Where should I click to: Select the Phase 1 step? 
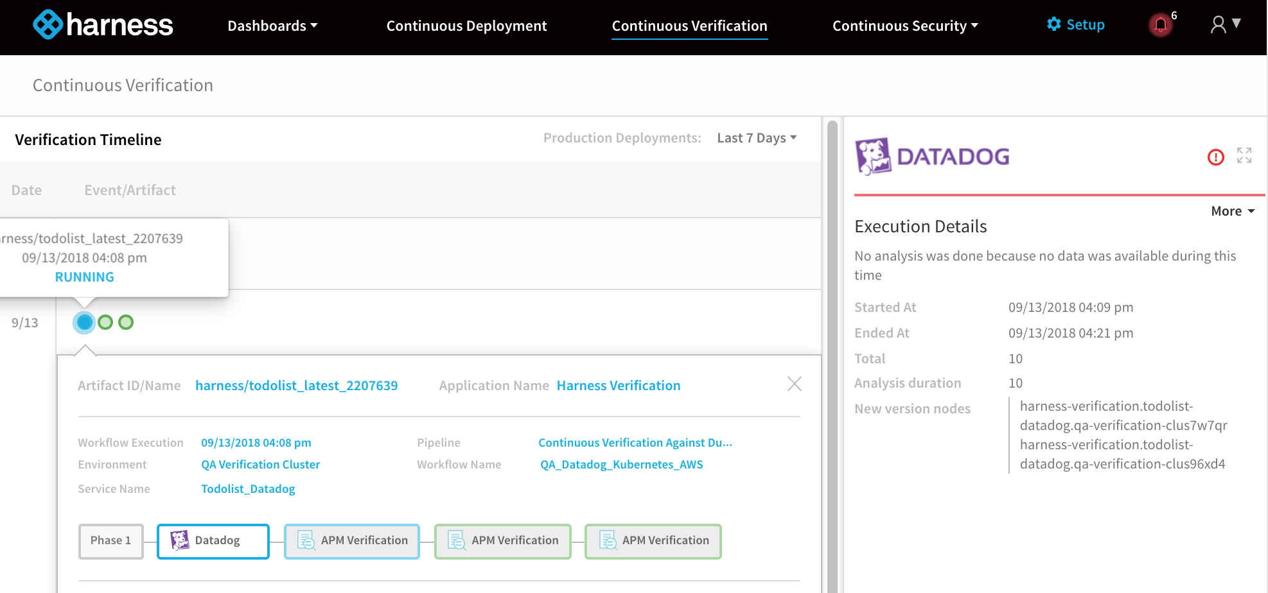110,541
